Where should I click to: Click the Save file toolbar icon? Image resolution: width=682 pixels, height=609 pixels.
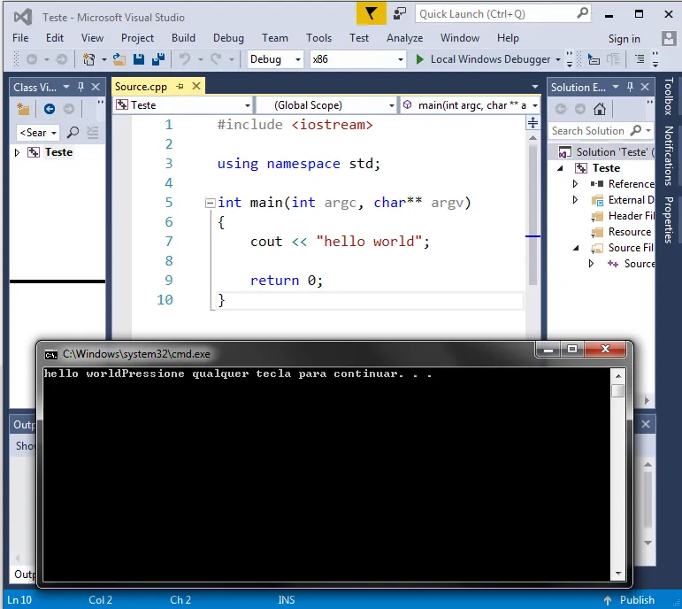139,59
